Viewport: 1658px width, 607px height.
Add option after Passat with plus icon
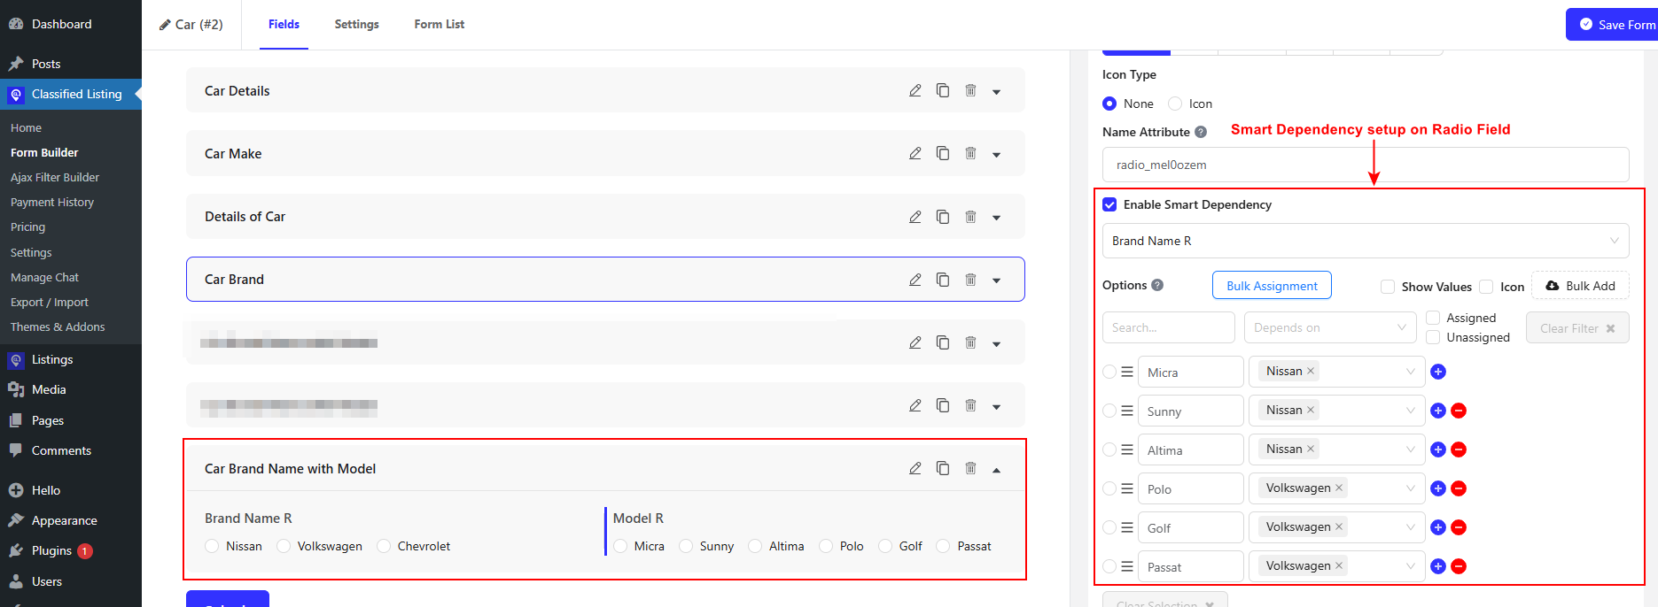point(1438,566)
